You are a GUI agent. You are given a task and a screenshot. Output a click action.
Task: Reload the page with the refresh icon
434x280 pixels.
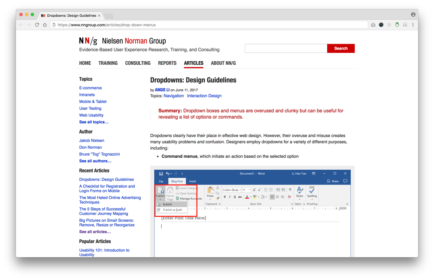(37, 25)
